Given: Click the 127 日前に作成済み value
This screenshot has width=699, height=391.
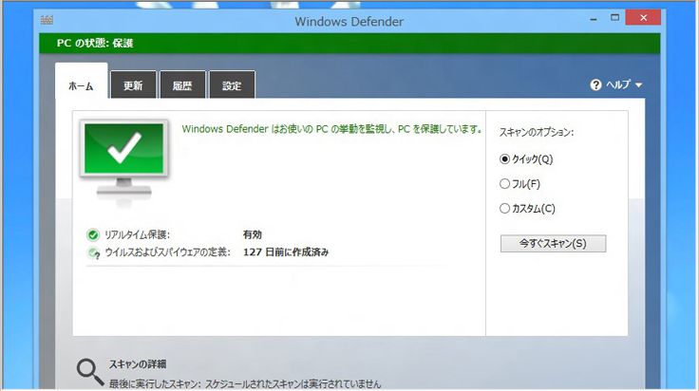Looking at the screenshot, I should (286, 252).
